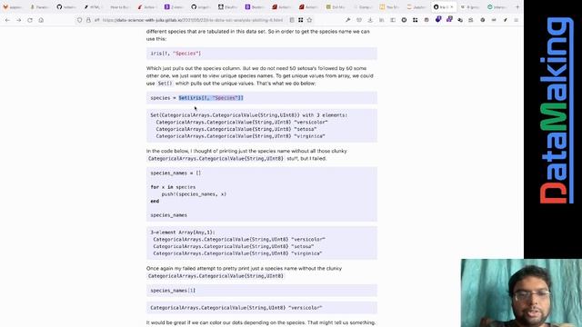Switch to the 'R (pro...' tab

tap(470, 7)
